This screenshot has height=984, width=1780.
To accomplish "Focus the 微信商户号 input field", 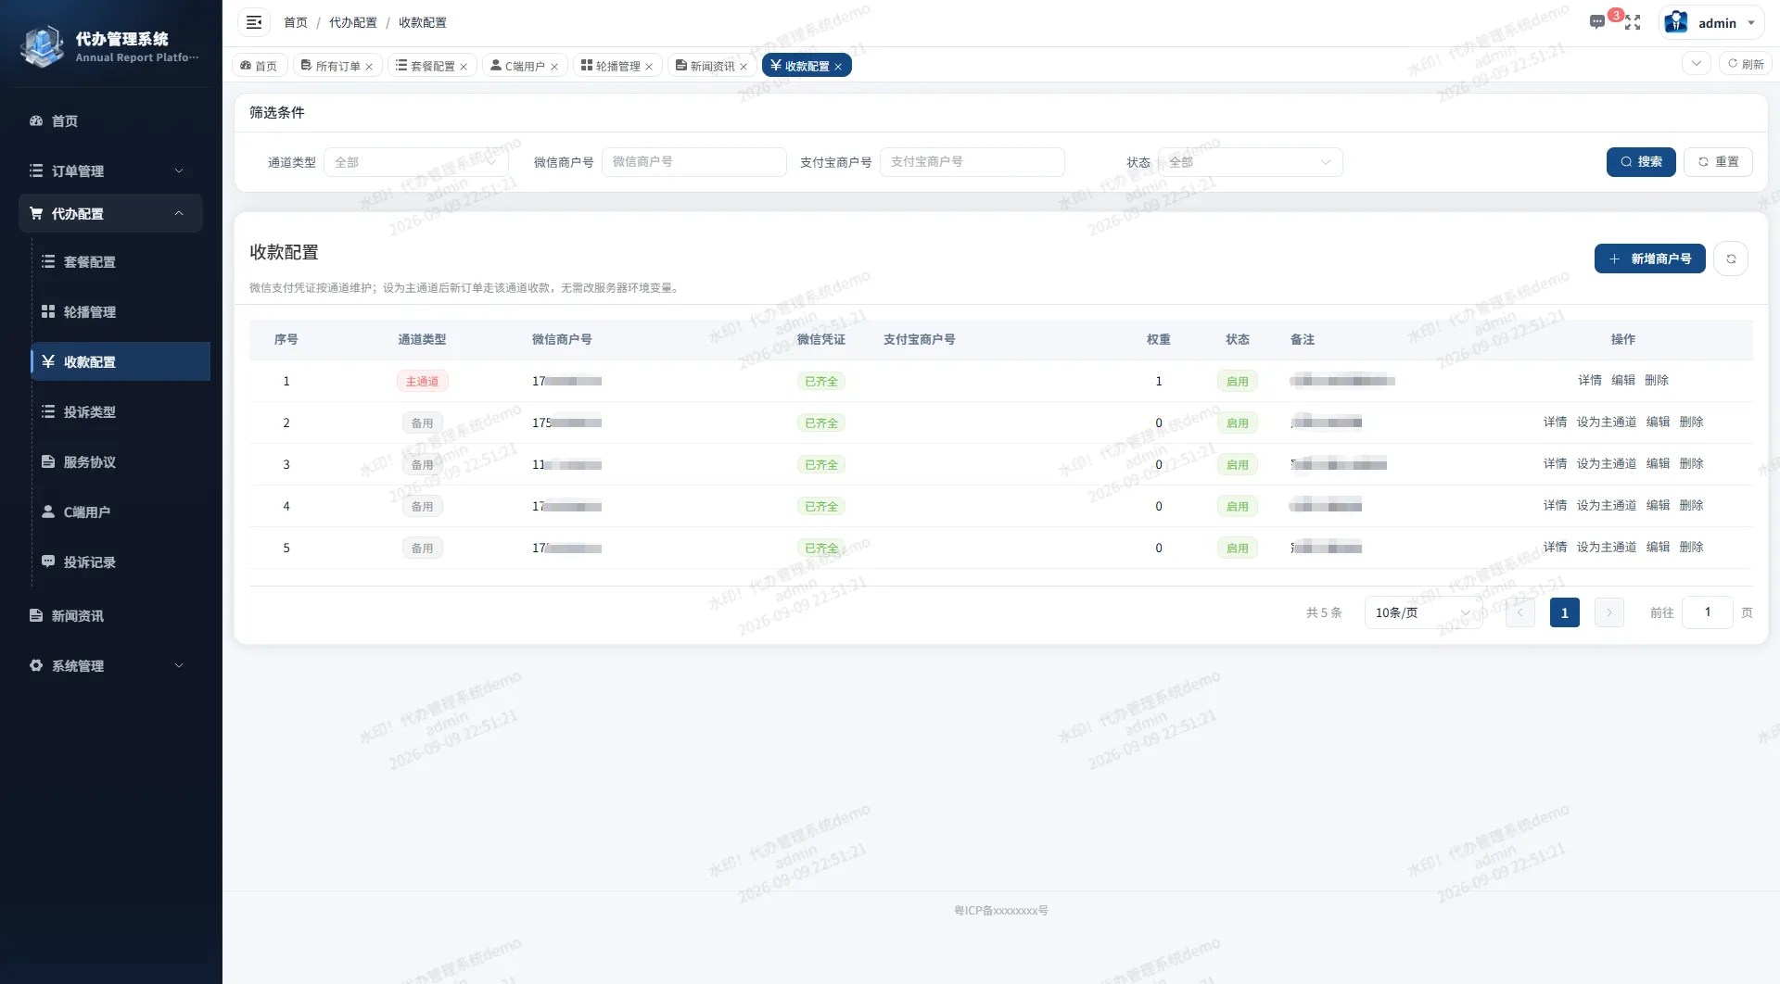I will click(x=694, y=162).
